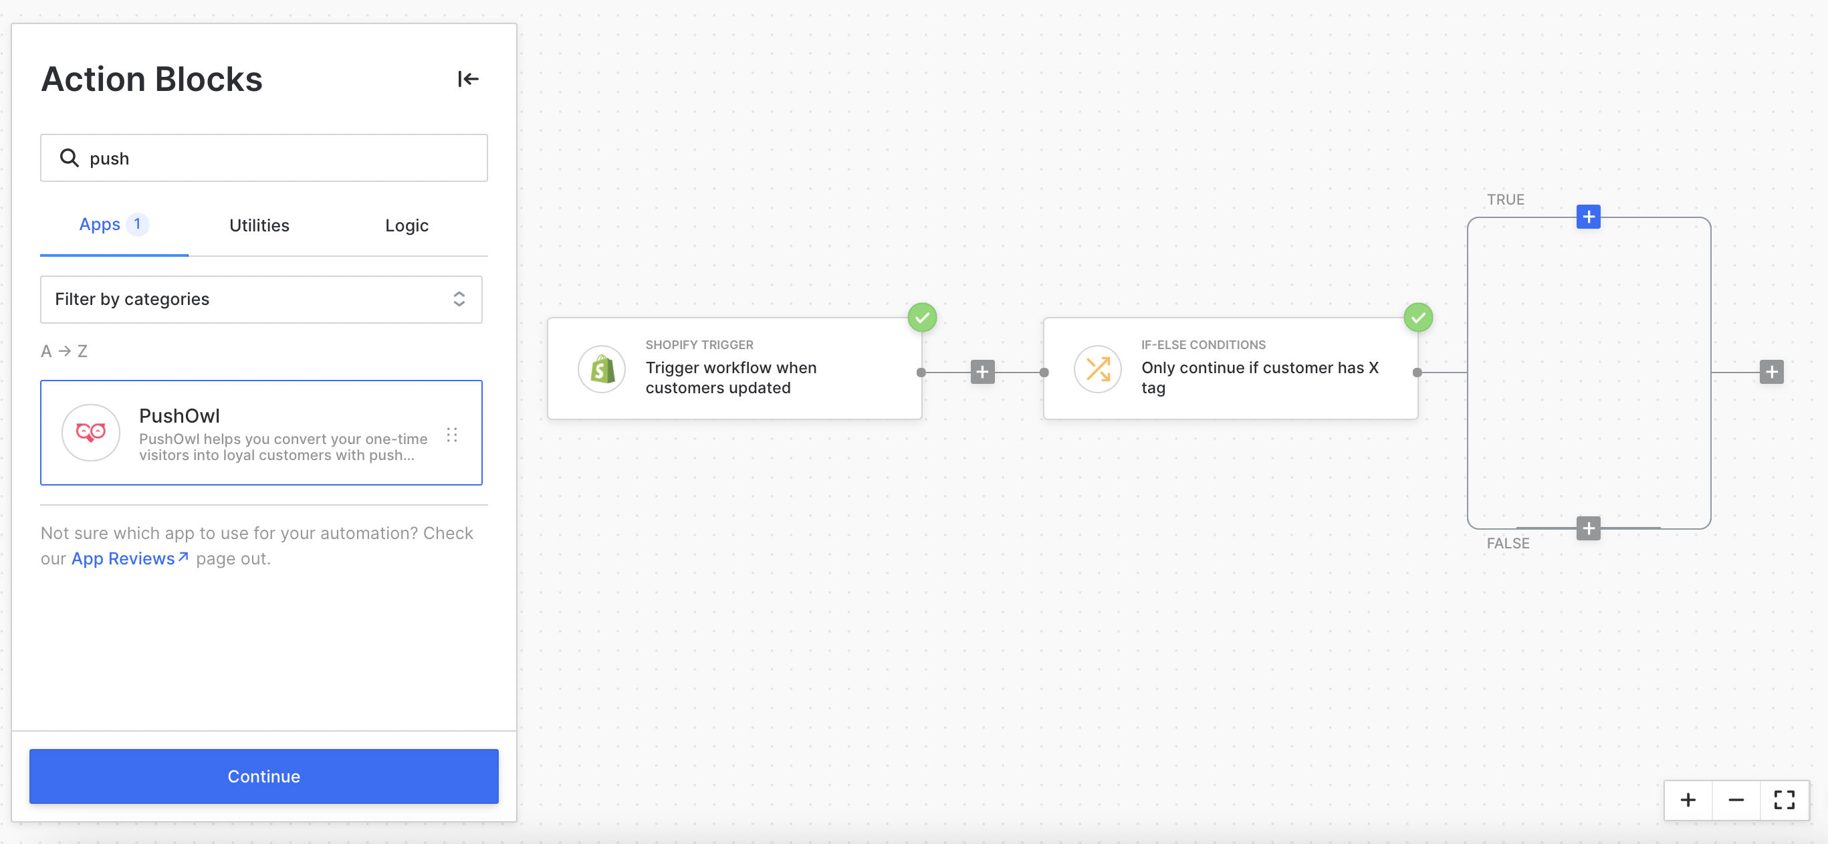Zoom in on the workflow canvas
The image size is (1828, 844).
[x=1688, y=800]
